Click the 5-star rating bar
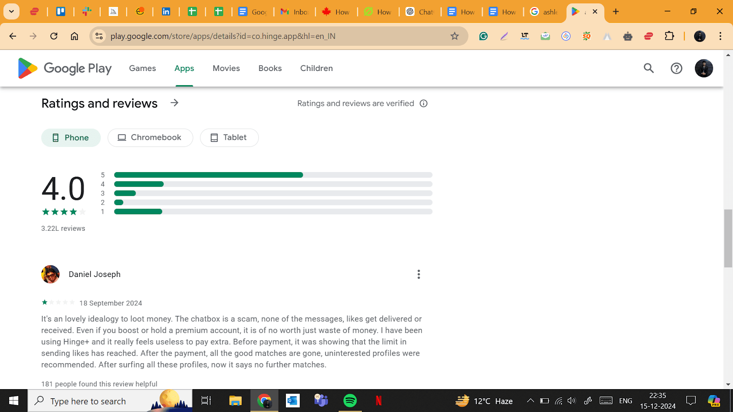733x412 pixels. pyautogui.click(x=273, y=175)
